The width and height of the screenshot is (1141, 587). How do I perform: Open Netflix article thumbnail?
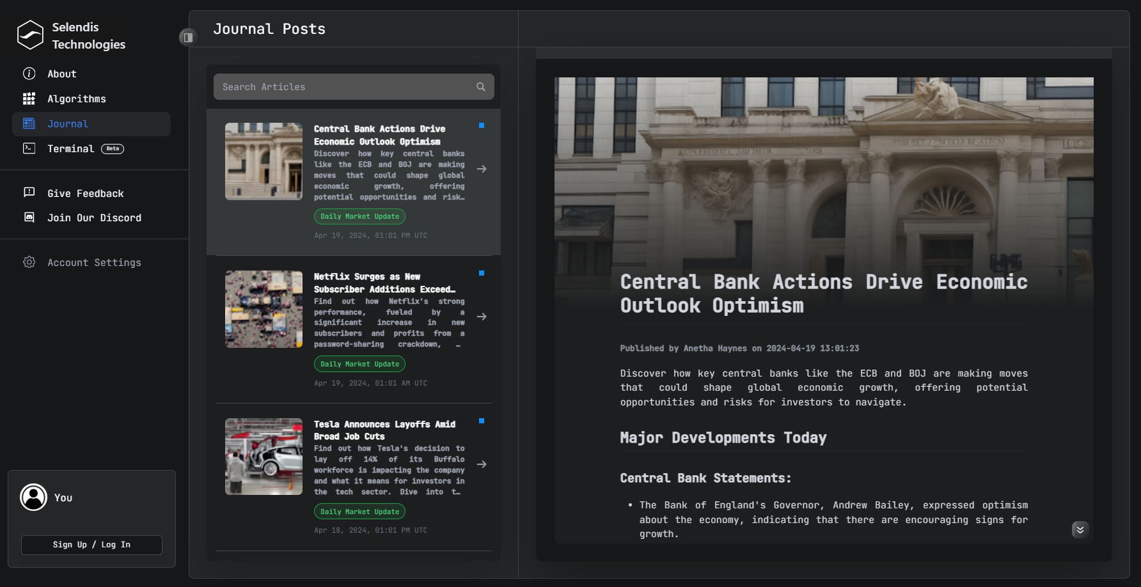tap(264, 309)
